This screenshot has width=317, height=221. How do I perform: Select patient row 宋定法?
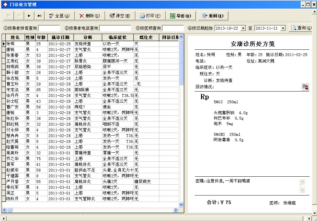pos(90,90)
